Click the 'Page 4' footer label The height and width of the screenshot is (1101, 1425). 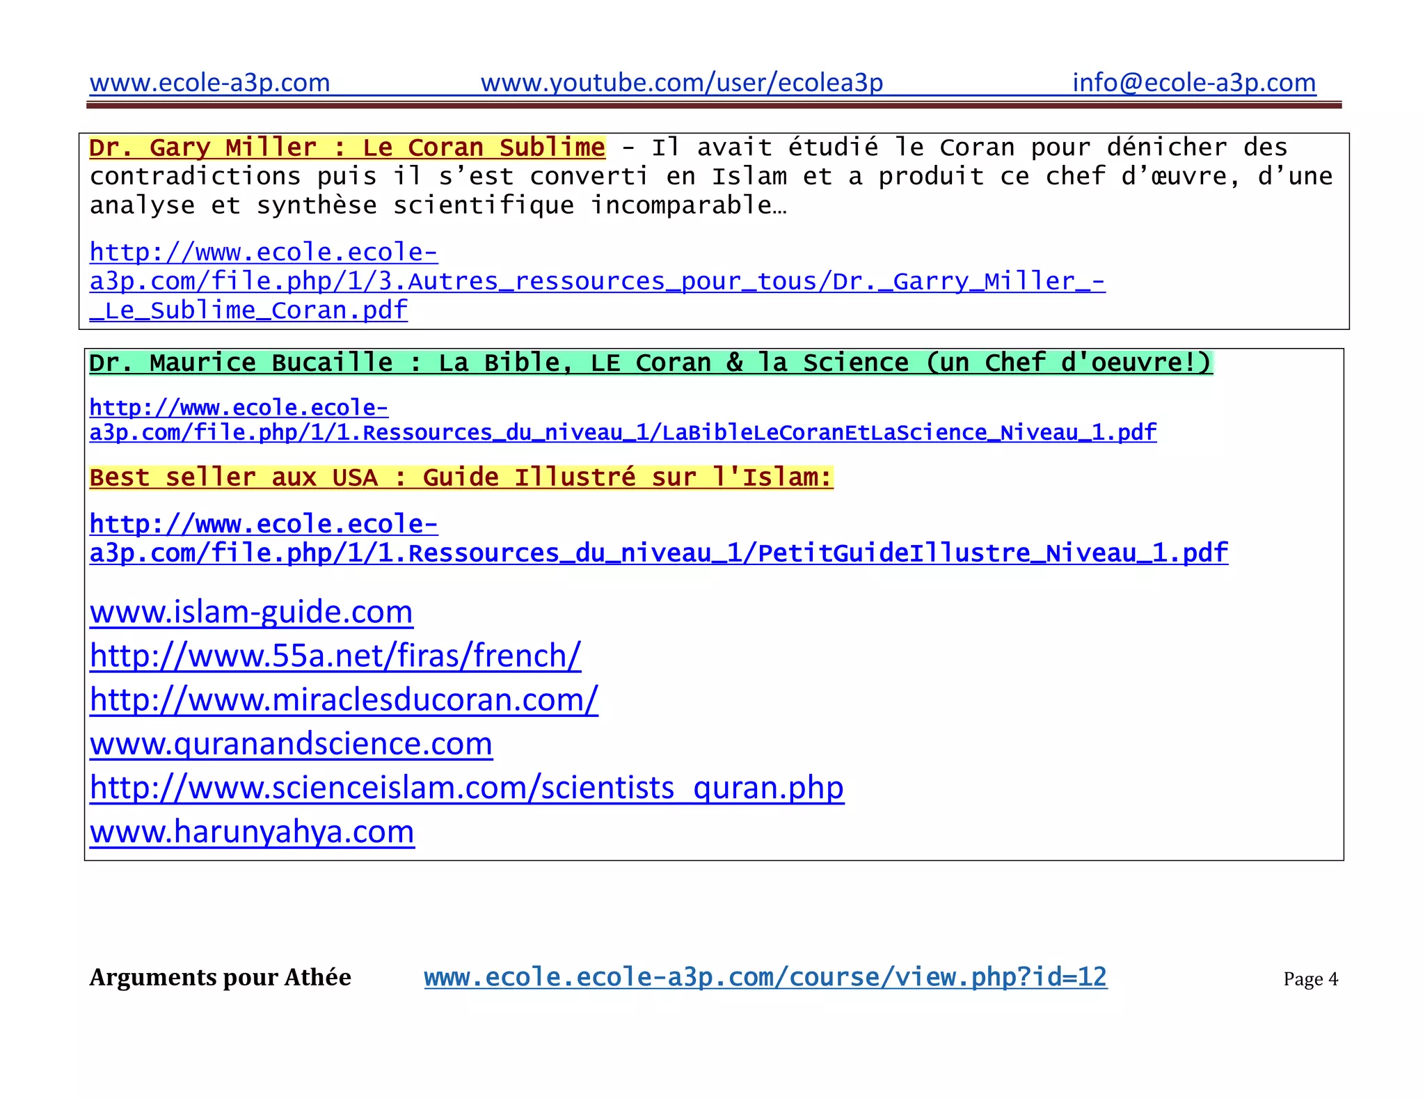coord(1311,979)
